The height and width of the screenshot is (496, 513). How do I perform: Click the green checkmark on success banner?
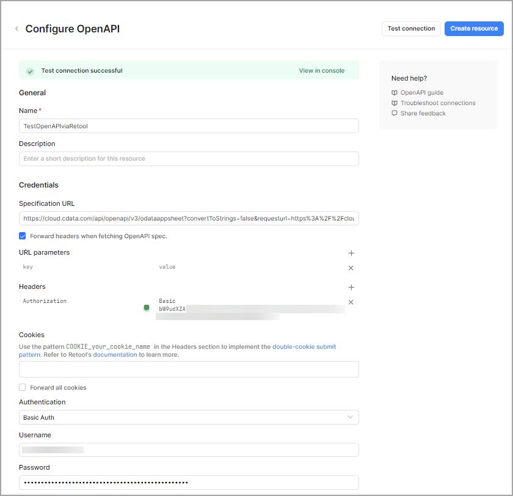click(29, 71)
